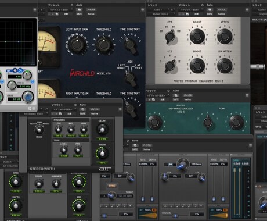Click Compare button in AIR Stereo Width header

tap(69, 113)
